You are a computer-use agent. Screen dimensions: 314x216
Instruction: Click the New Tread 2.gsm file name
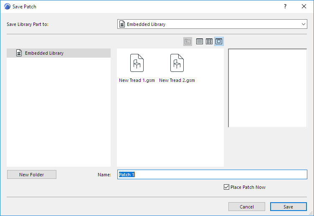177,80
